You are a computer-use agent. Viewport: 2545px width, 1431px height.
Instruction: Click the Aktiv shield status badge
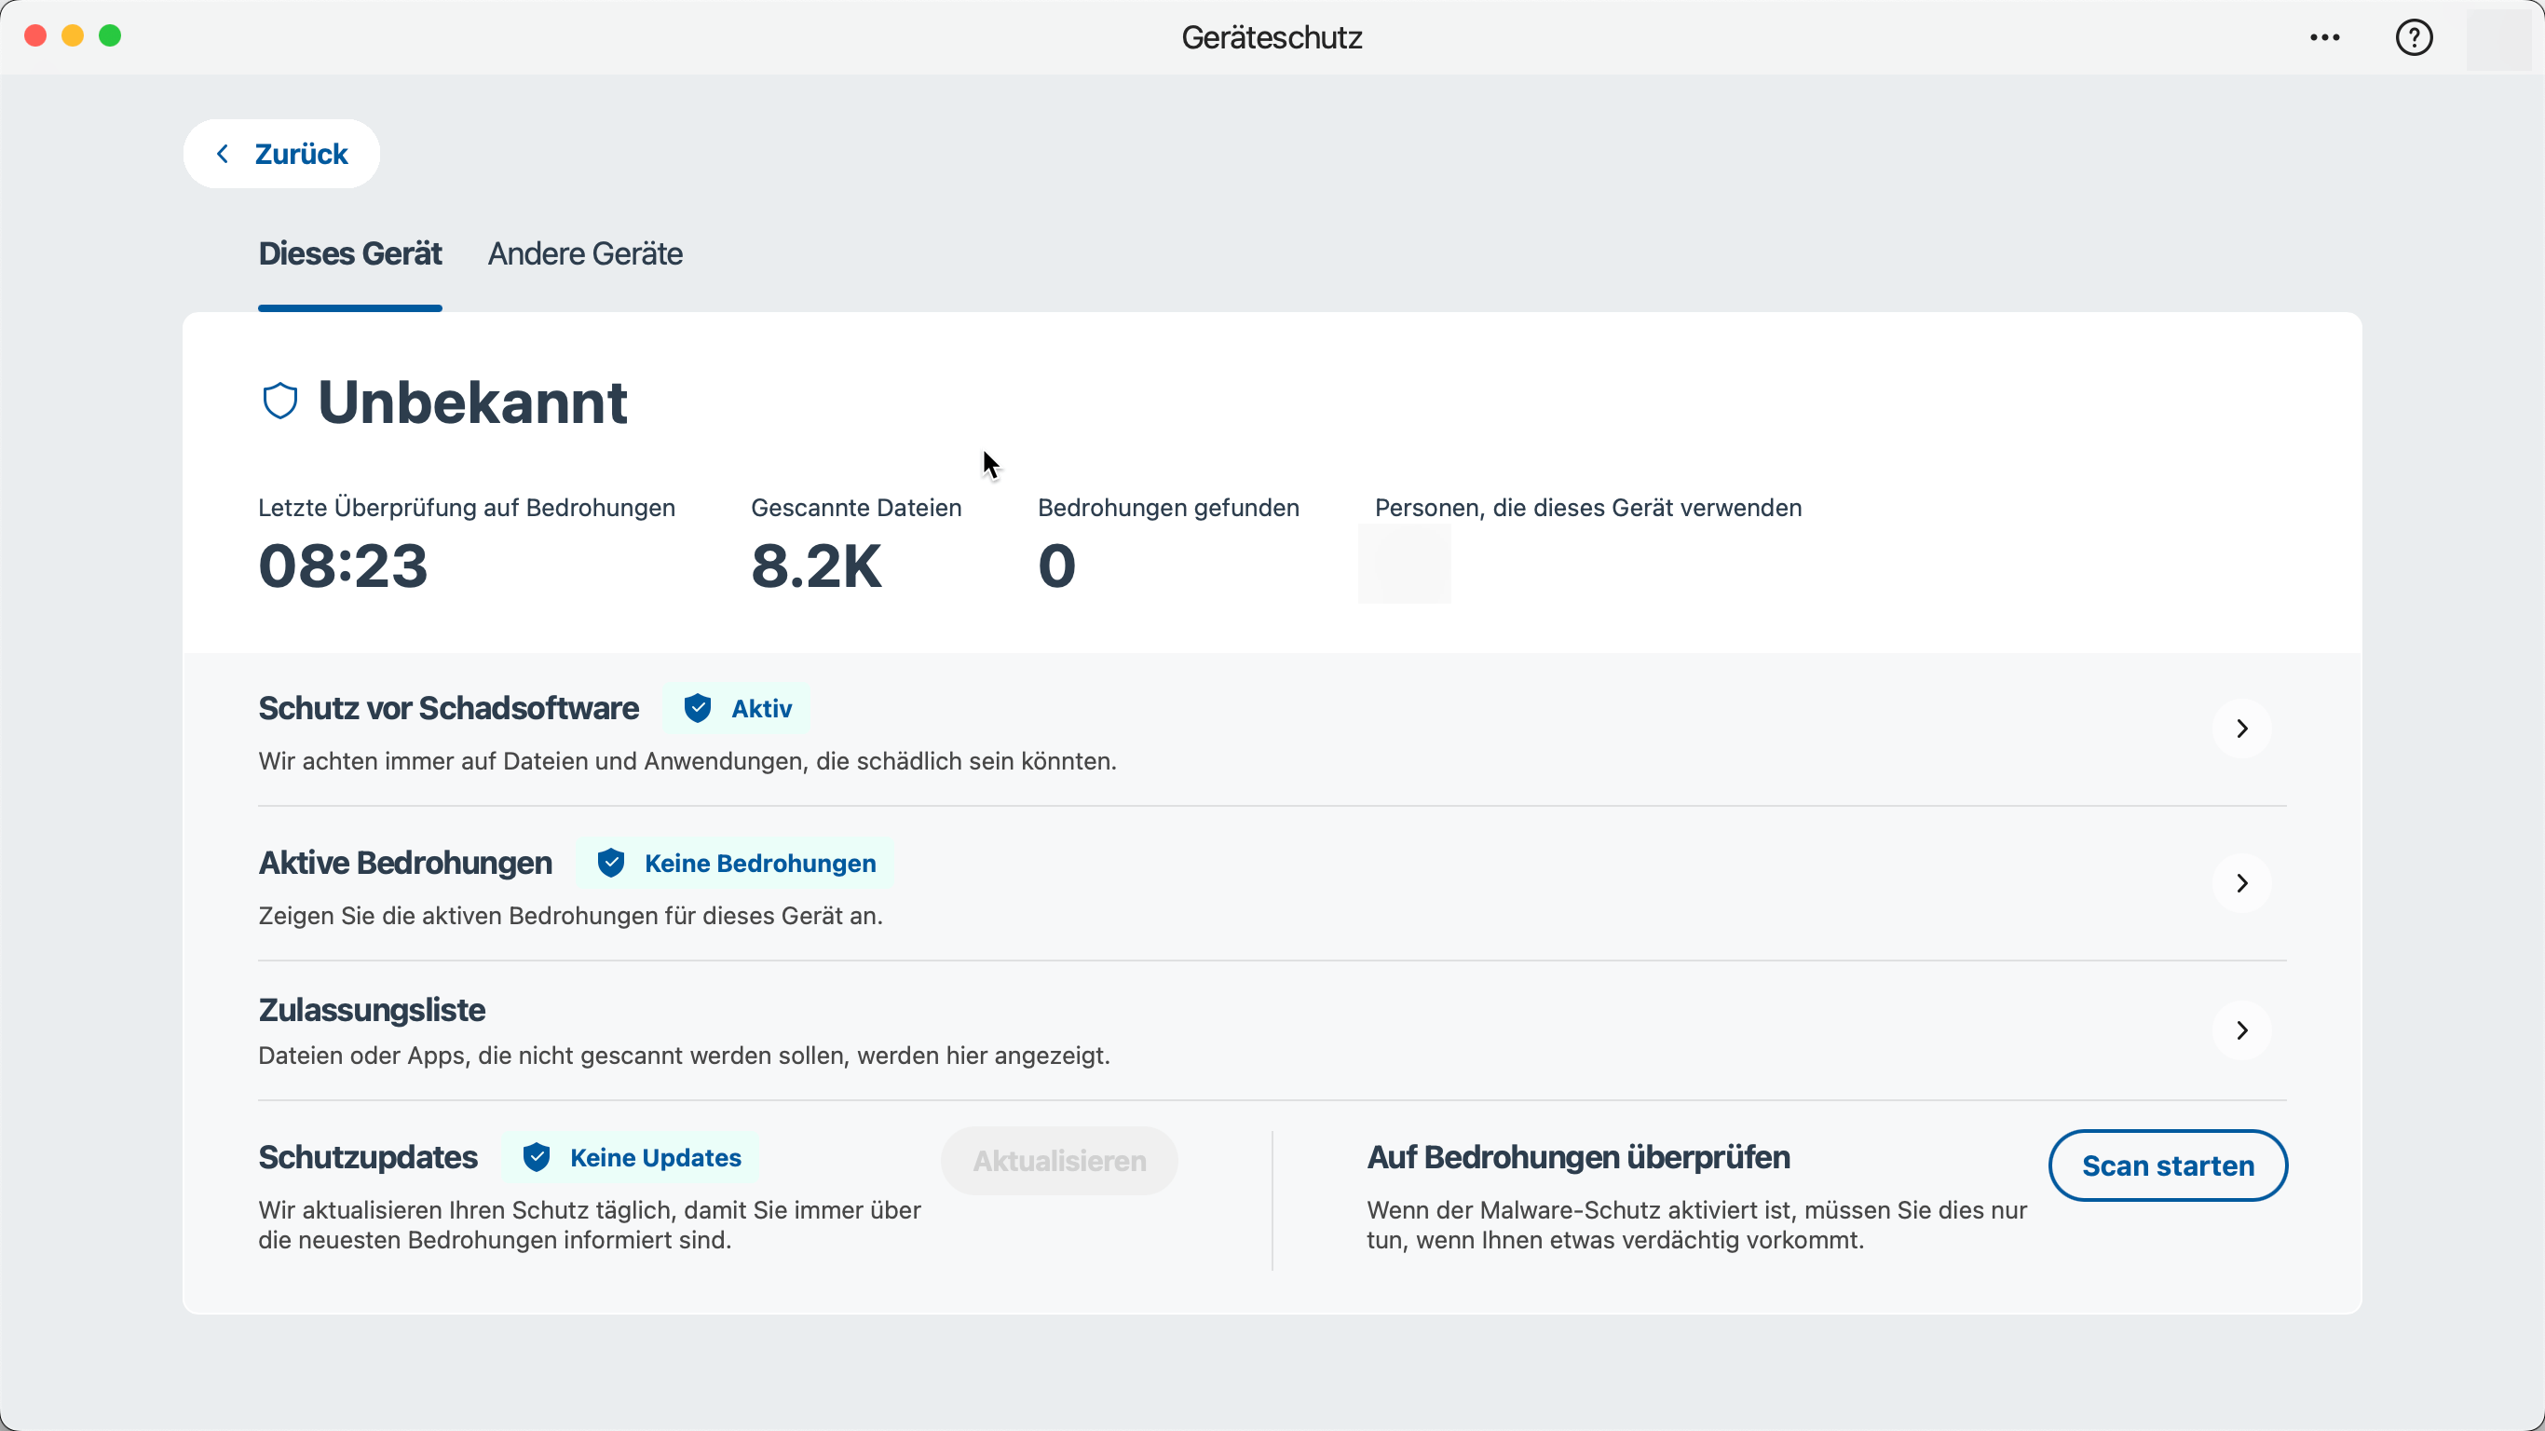[x=737, y=709]
